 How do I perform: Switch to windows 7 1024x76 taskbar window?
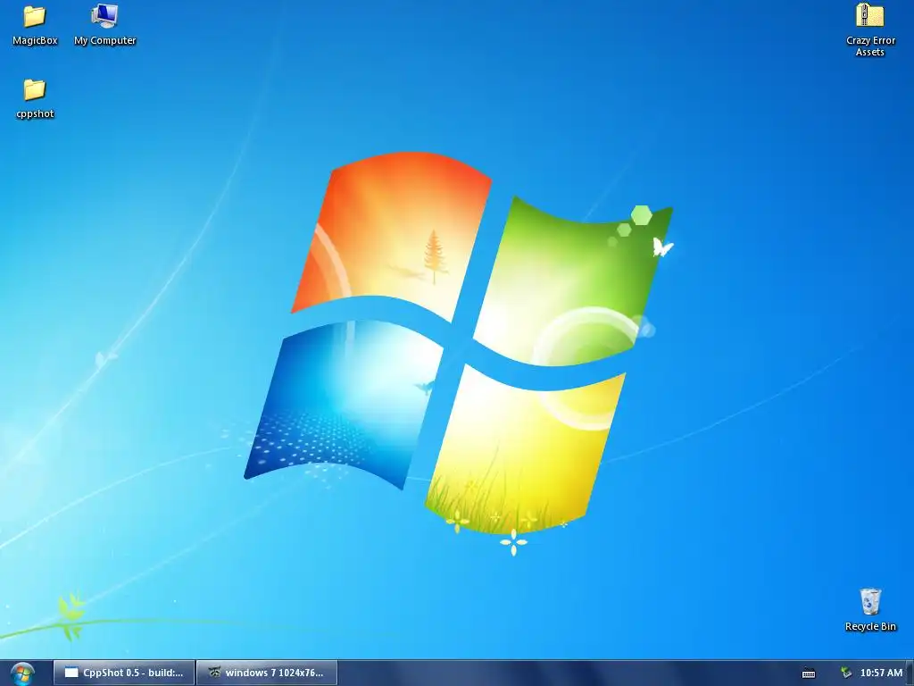point(267,673)
